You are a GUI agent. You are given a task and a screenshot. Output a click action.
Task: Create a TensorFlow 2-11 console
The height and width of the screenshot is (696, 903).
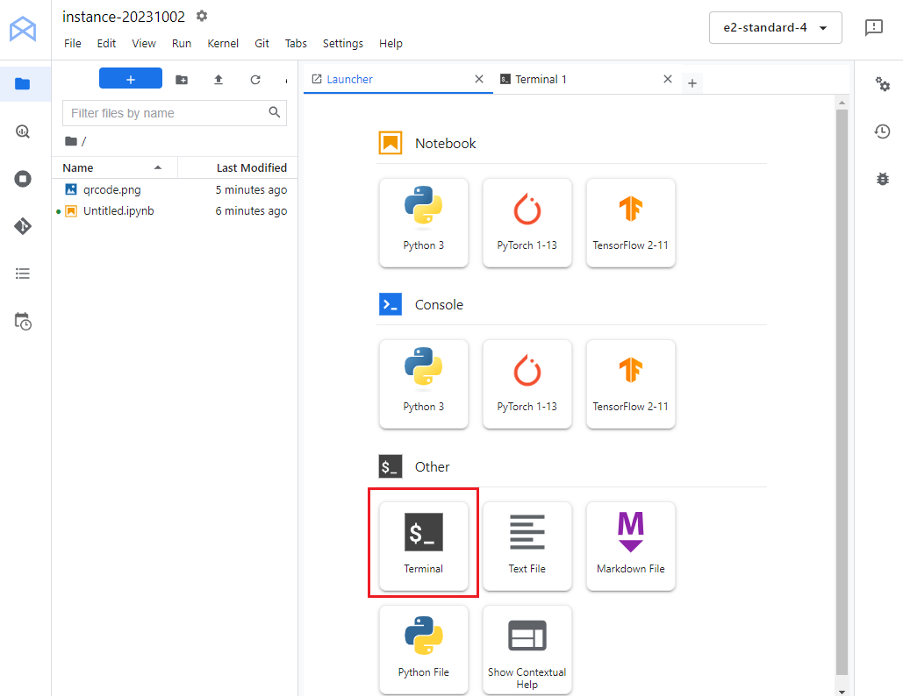click(x=630, y=384)
